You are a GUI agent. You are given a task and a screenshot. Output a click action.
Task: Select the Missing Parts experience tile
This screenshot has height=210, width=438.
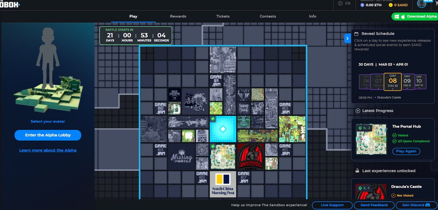(x=181, y=157)
